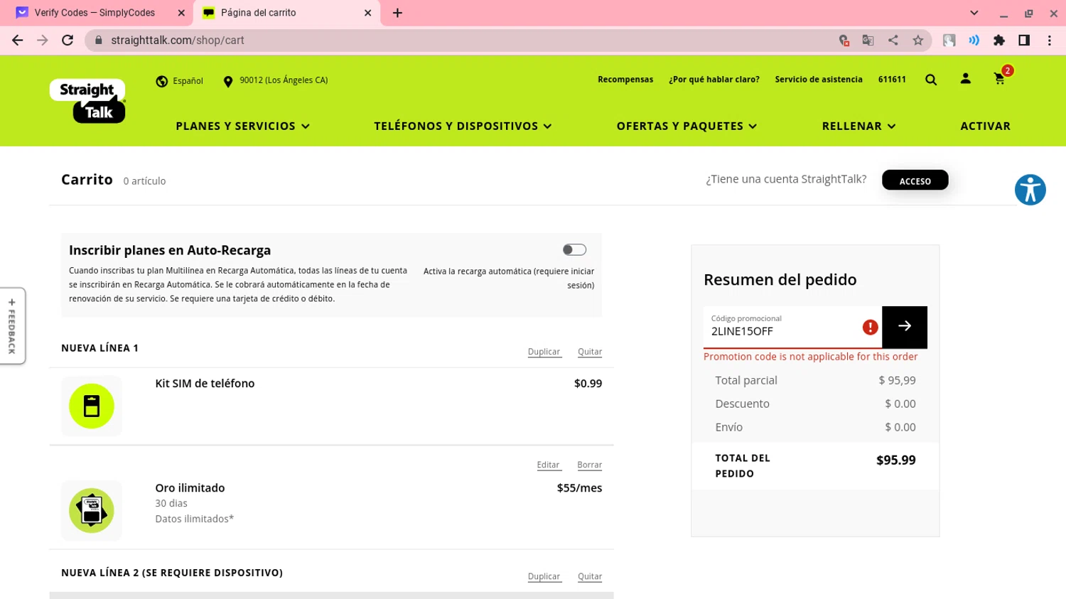Expand TELÉFONOS Y DISPOSITIVOS menu
The image size is (1066, 599).
coord(463,126)
